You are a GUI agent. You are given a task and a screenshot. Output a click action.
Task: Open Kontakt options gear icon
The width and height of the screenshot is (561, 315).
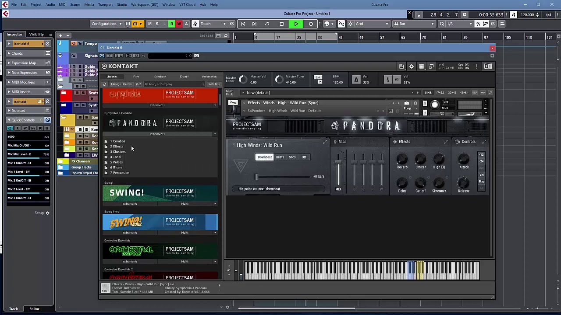[x=411, y=66]
